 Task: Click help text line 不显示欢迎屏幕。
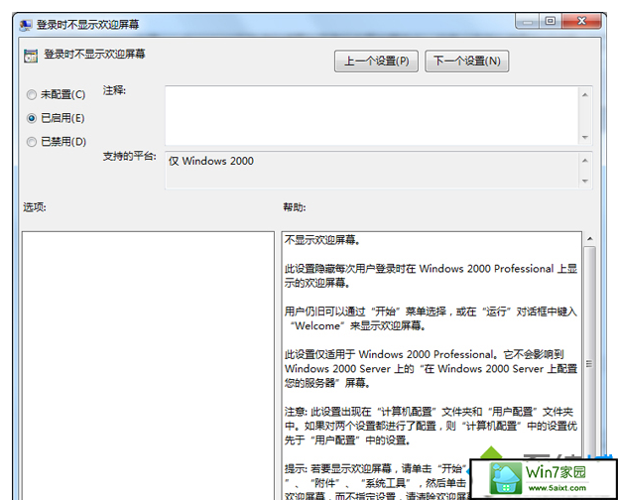pyautogui.click(x=322, y=240)
